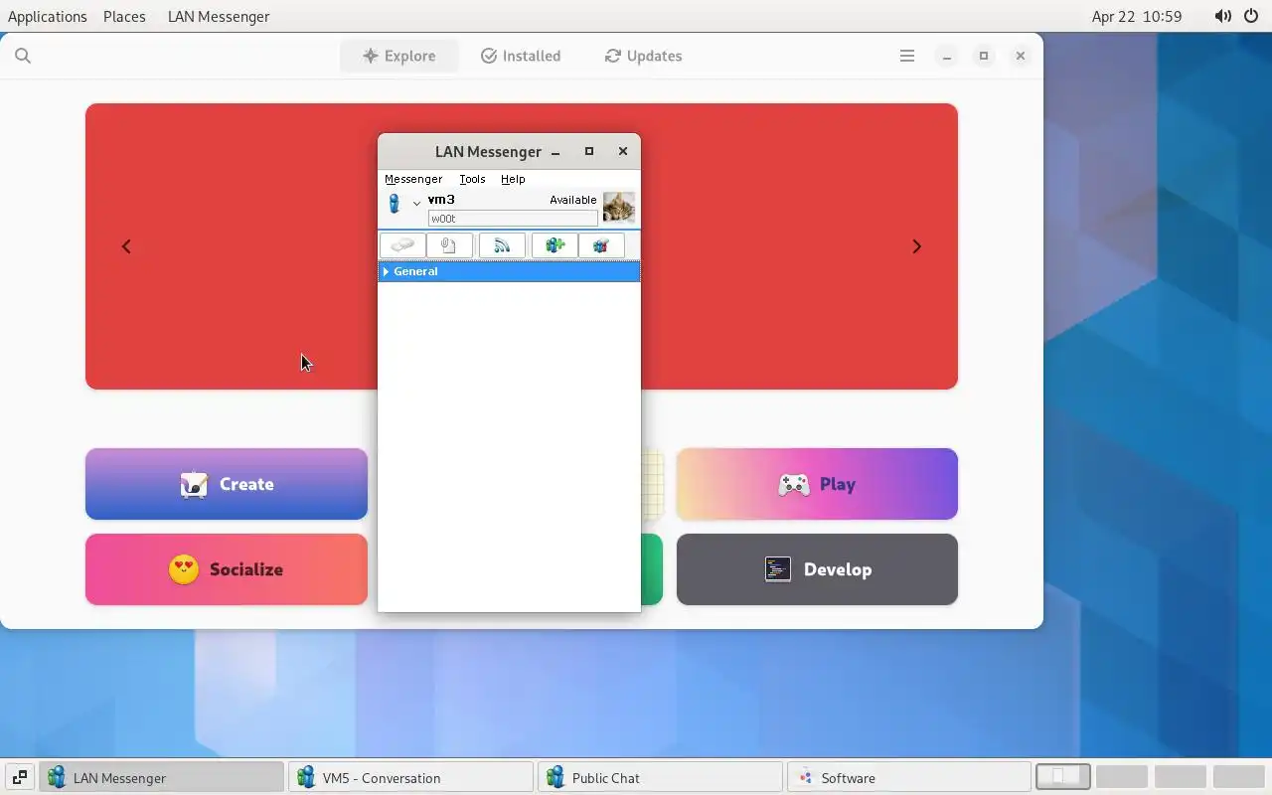Switch to Public Chat in taskbar
Image resolution: width=1272 pixels, height=795 pixels.
tap(660, 777)
